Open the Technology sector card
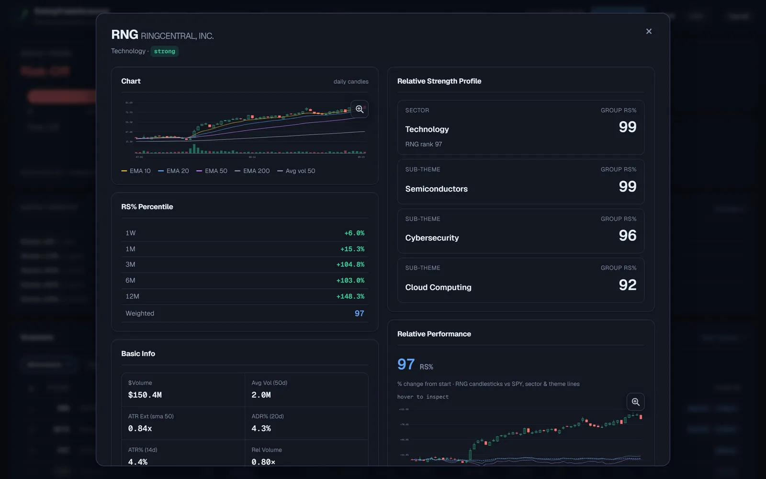This screenshot has height=479, width=766. 520,127
